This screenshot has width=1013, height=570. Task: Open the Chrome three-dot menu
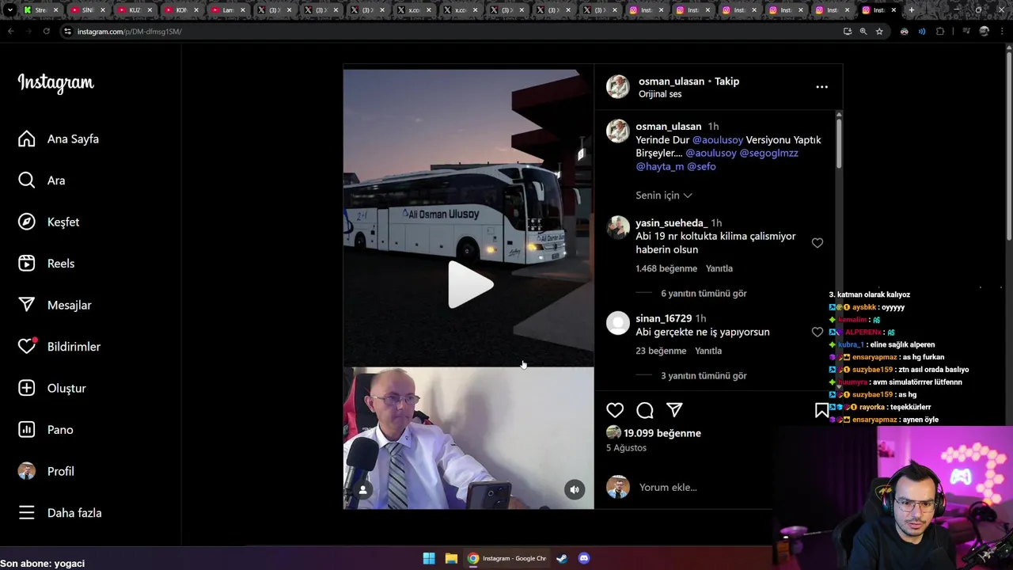[x=1002, y=32]
